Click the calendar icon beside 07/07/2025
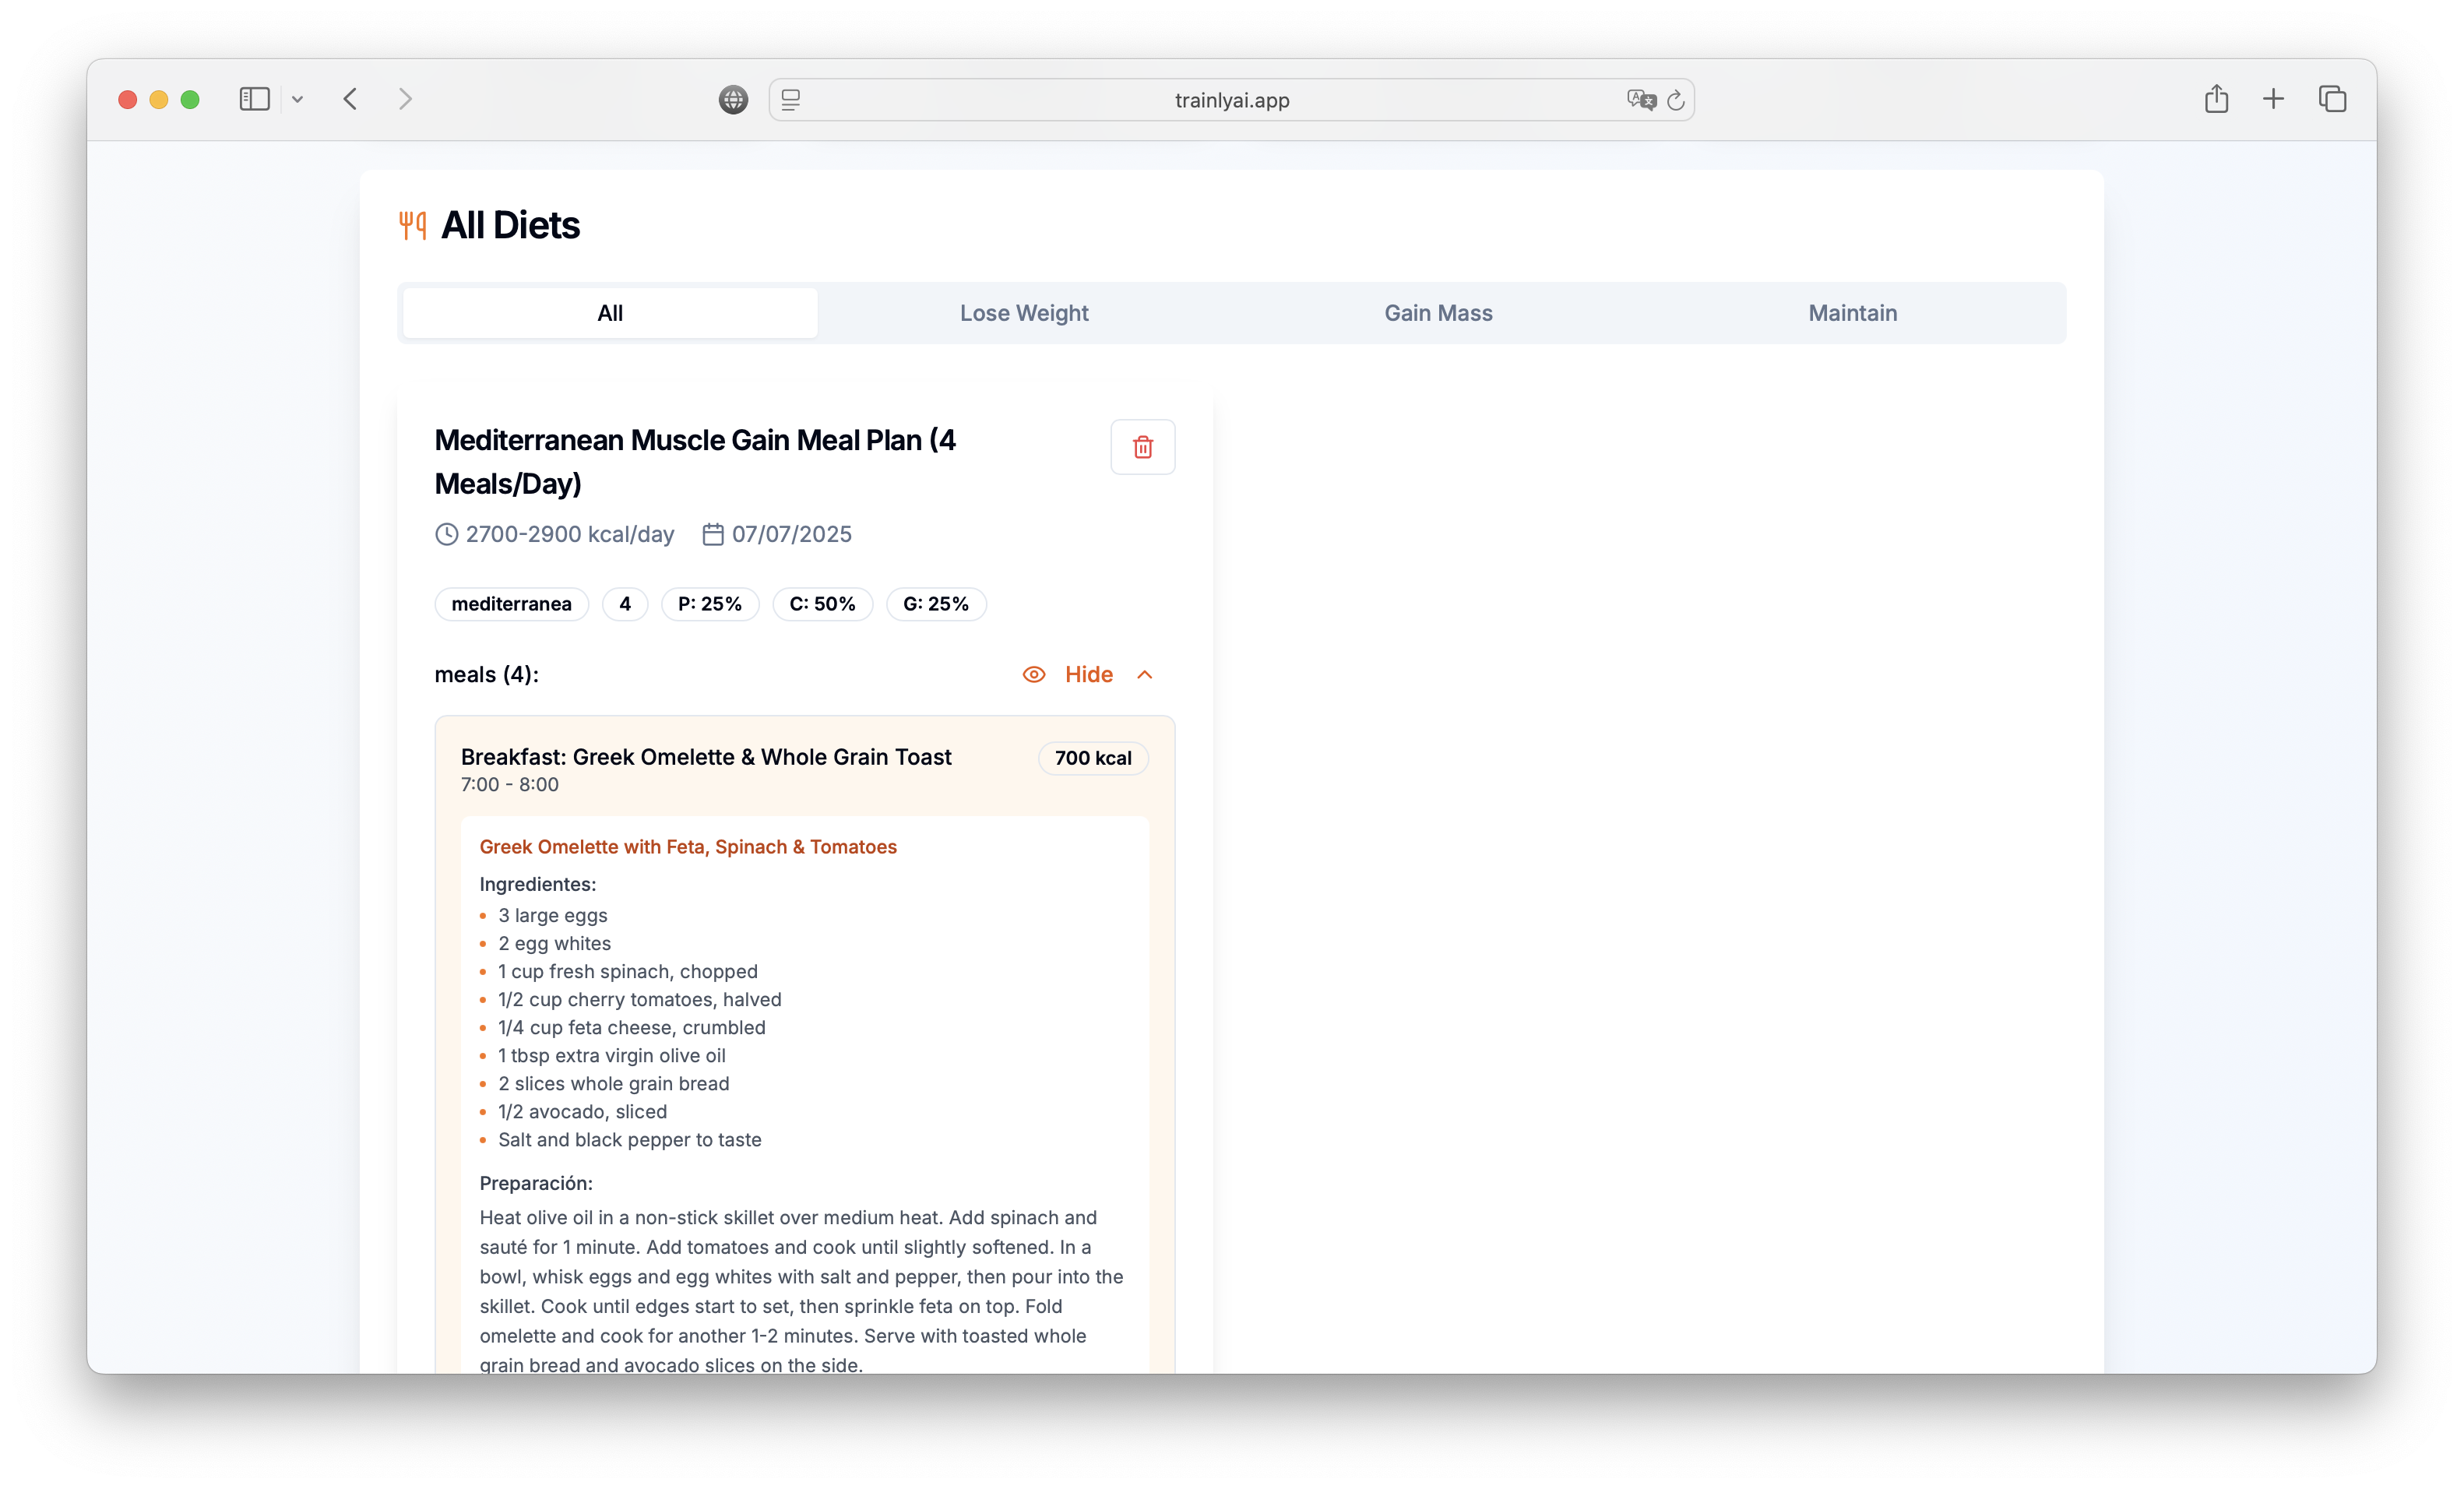The width and height of the screenshot is (2464, 1489). coord(712,534)
